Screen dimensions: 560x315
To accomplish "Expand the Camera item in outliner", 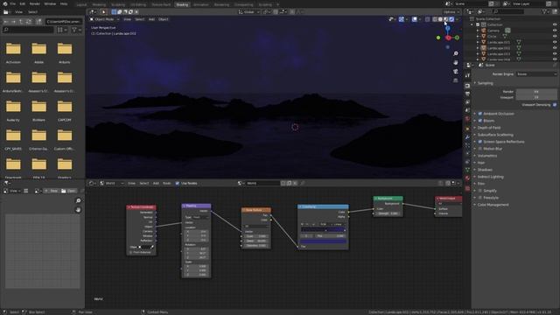I will click(x=478, y=31).
